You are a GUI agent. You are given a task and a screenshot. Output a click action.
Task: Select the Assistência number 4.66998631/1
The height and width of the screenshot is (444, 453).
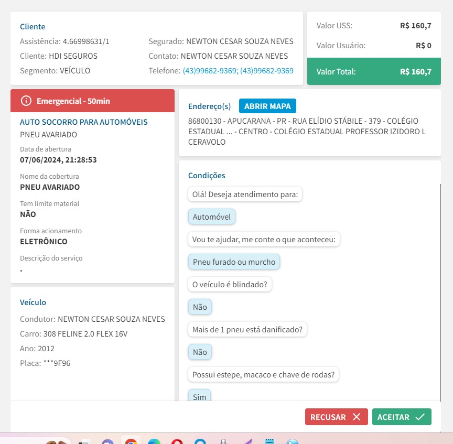click(x=86, y=41)
